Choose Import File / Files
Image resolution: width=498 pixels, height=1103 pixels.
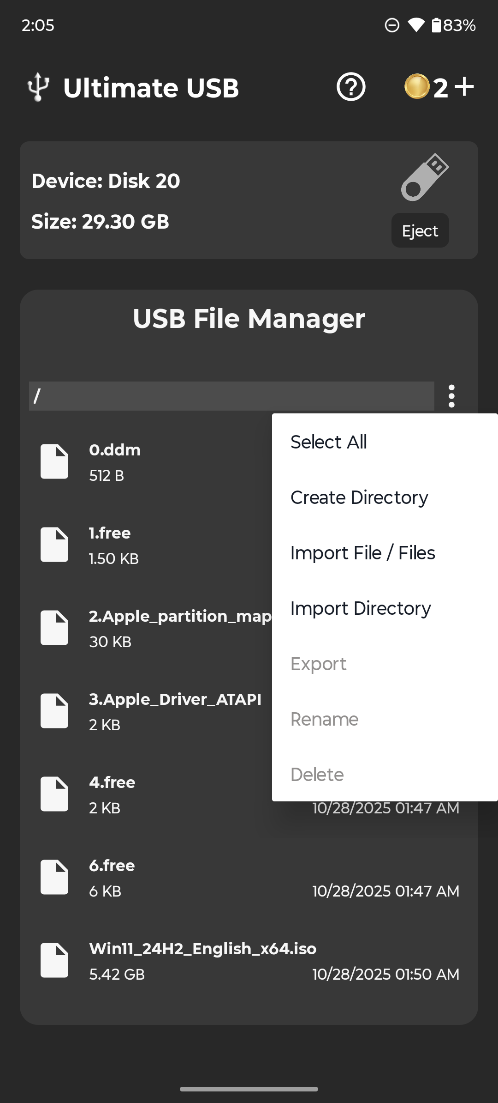pos(362,553)
